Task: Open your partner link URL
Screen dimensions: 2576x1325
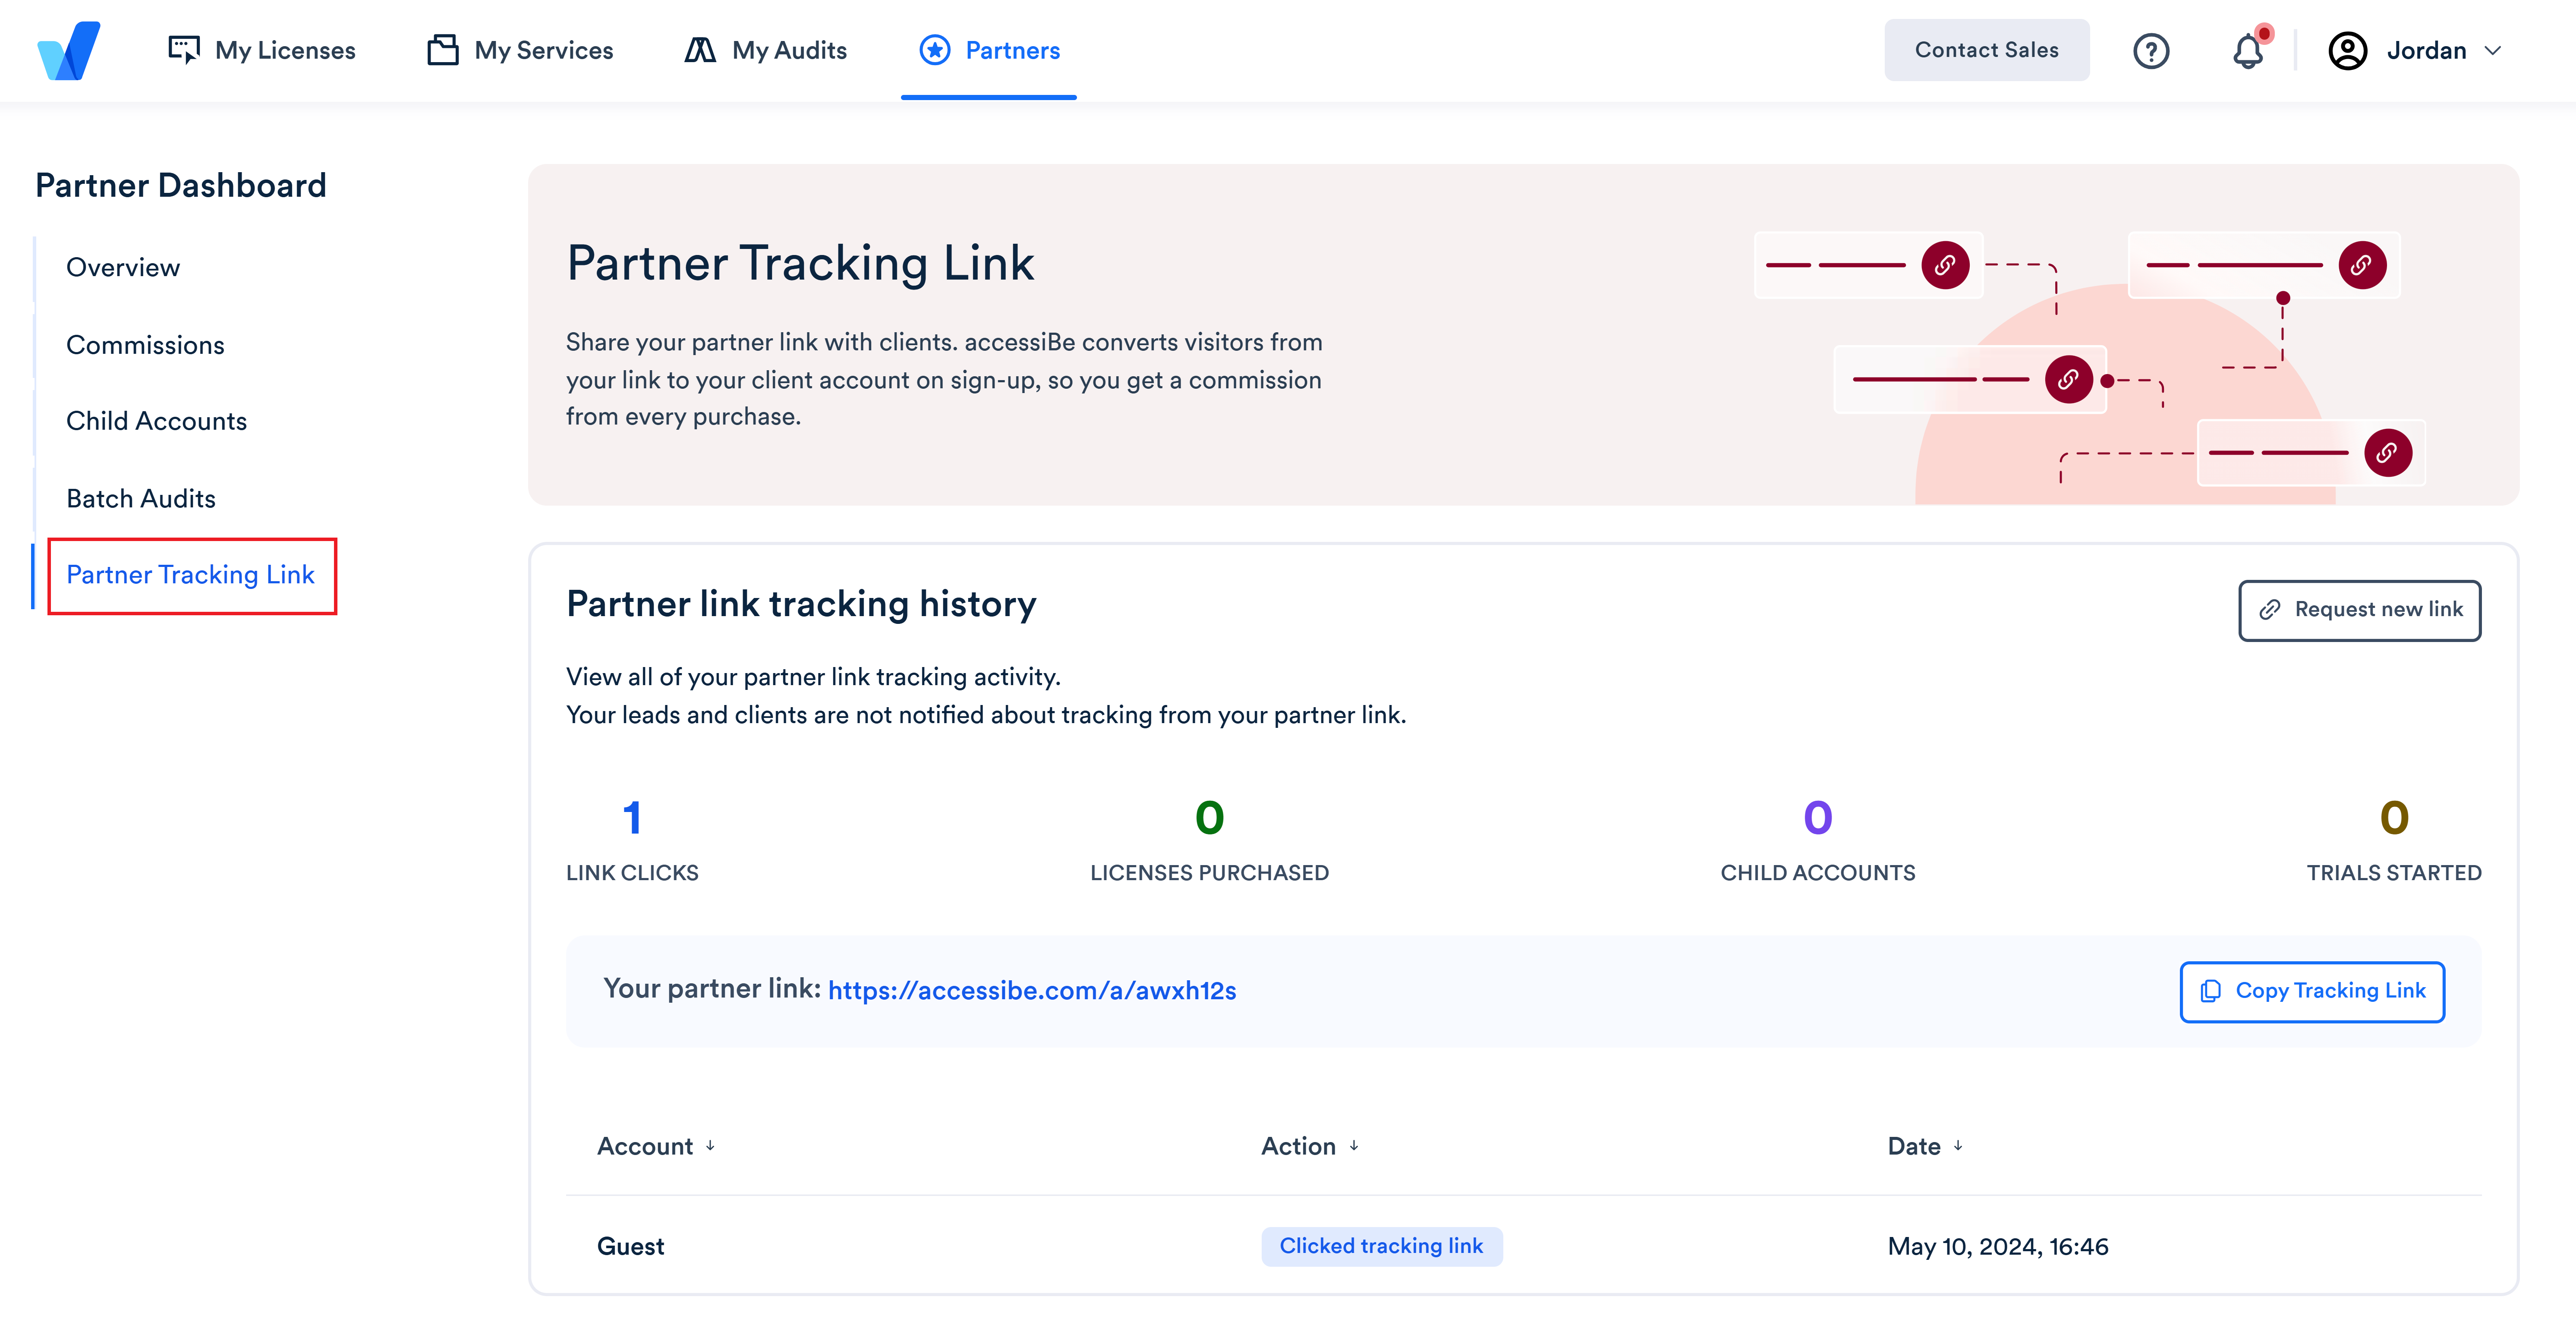Action: [1032, 991]
